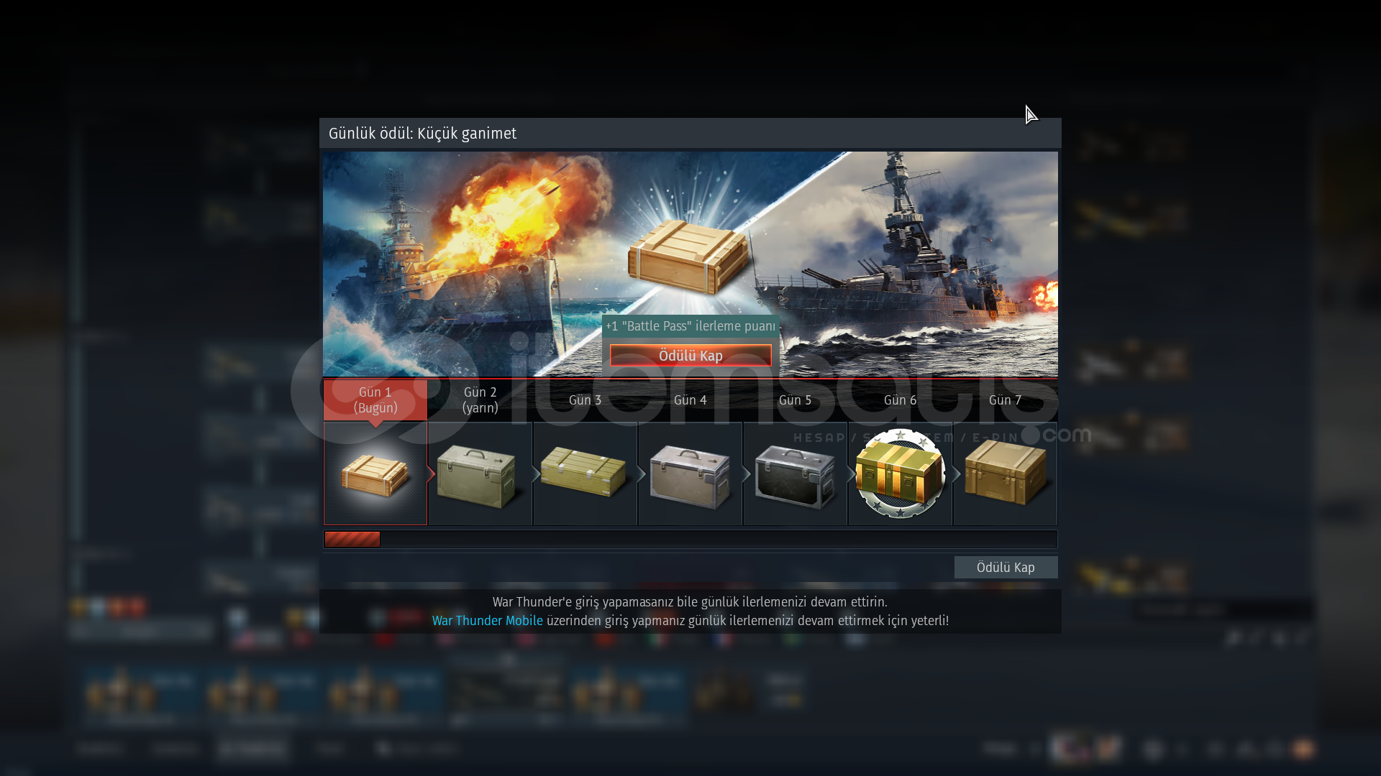Select the Gün 6 golden chest icon

point(900,474)
